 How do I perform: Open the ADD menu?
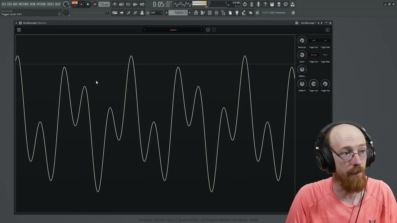click(15, 4)
